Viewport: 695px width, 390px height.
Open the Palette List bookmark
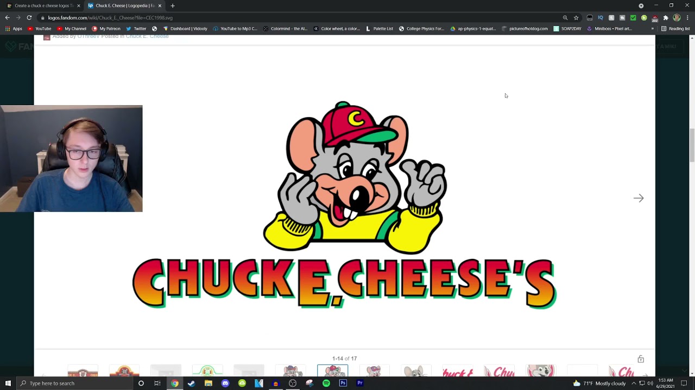(x=379, y=29)
